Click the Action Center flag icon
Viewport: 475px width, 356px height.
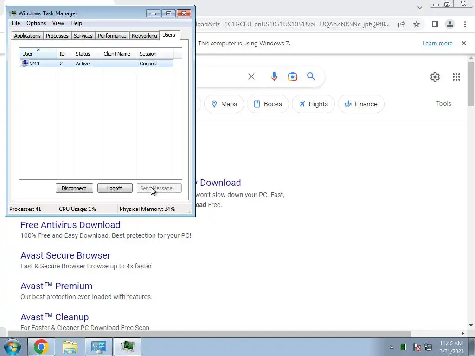pos(417,347)
